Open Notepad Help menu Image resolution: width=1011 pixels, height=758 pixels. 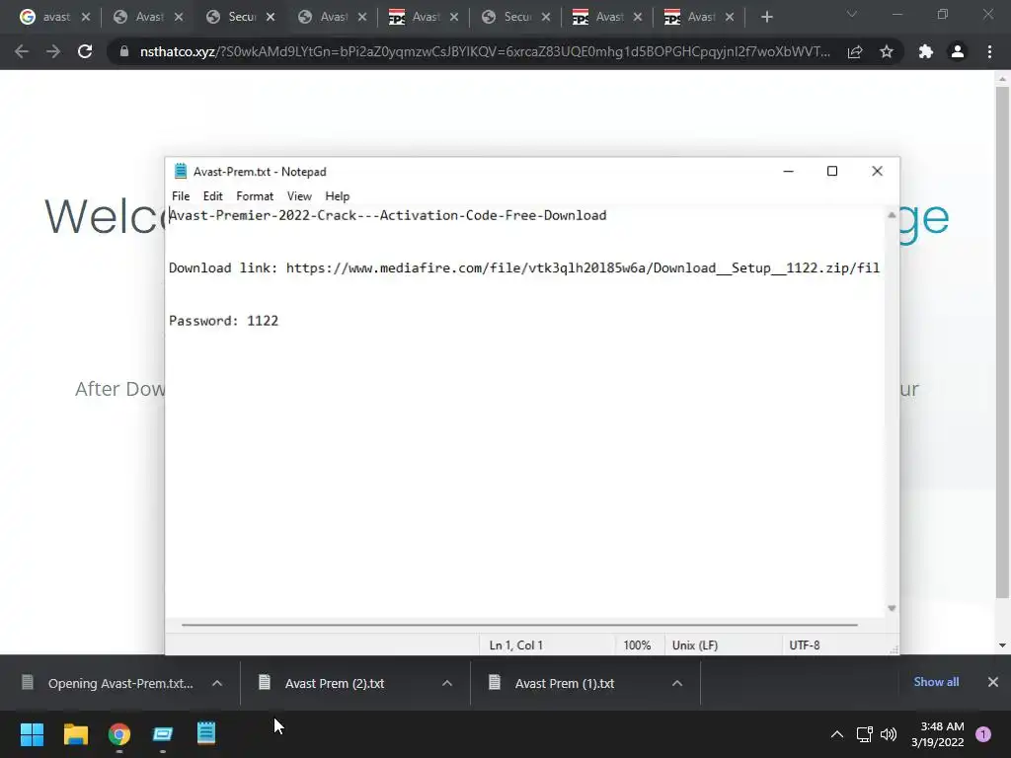[x=337, y=196]
